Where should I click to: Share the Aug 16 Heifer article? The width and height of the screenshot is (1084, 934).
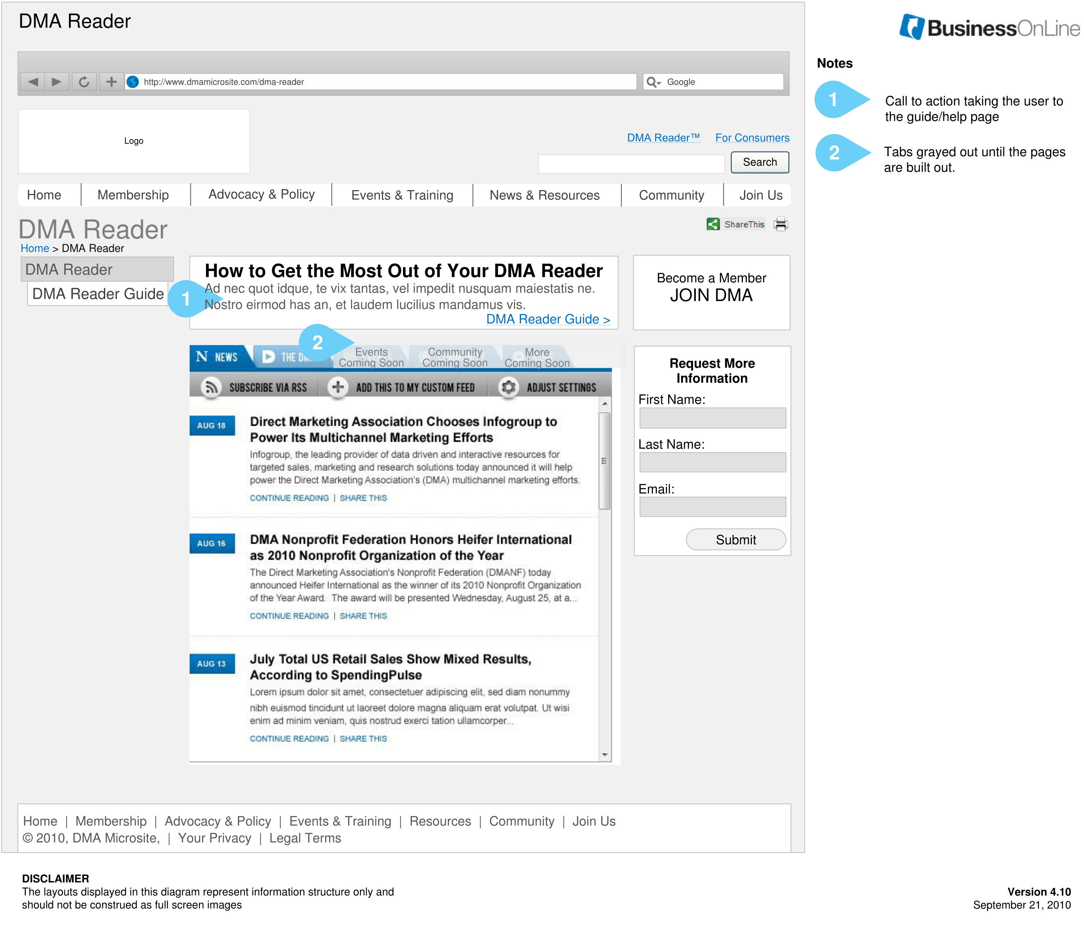pyautogui.click(x=363, y=616)
